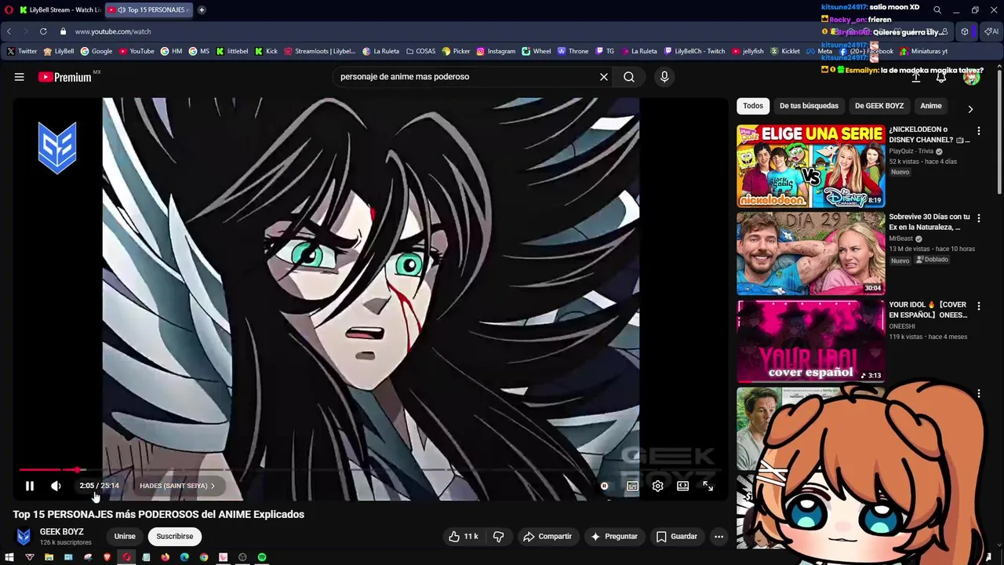1004x565 pixels.
Task: Toggle subtitles in the video player
Action: click(632, 486)
